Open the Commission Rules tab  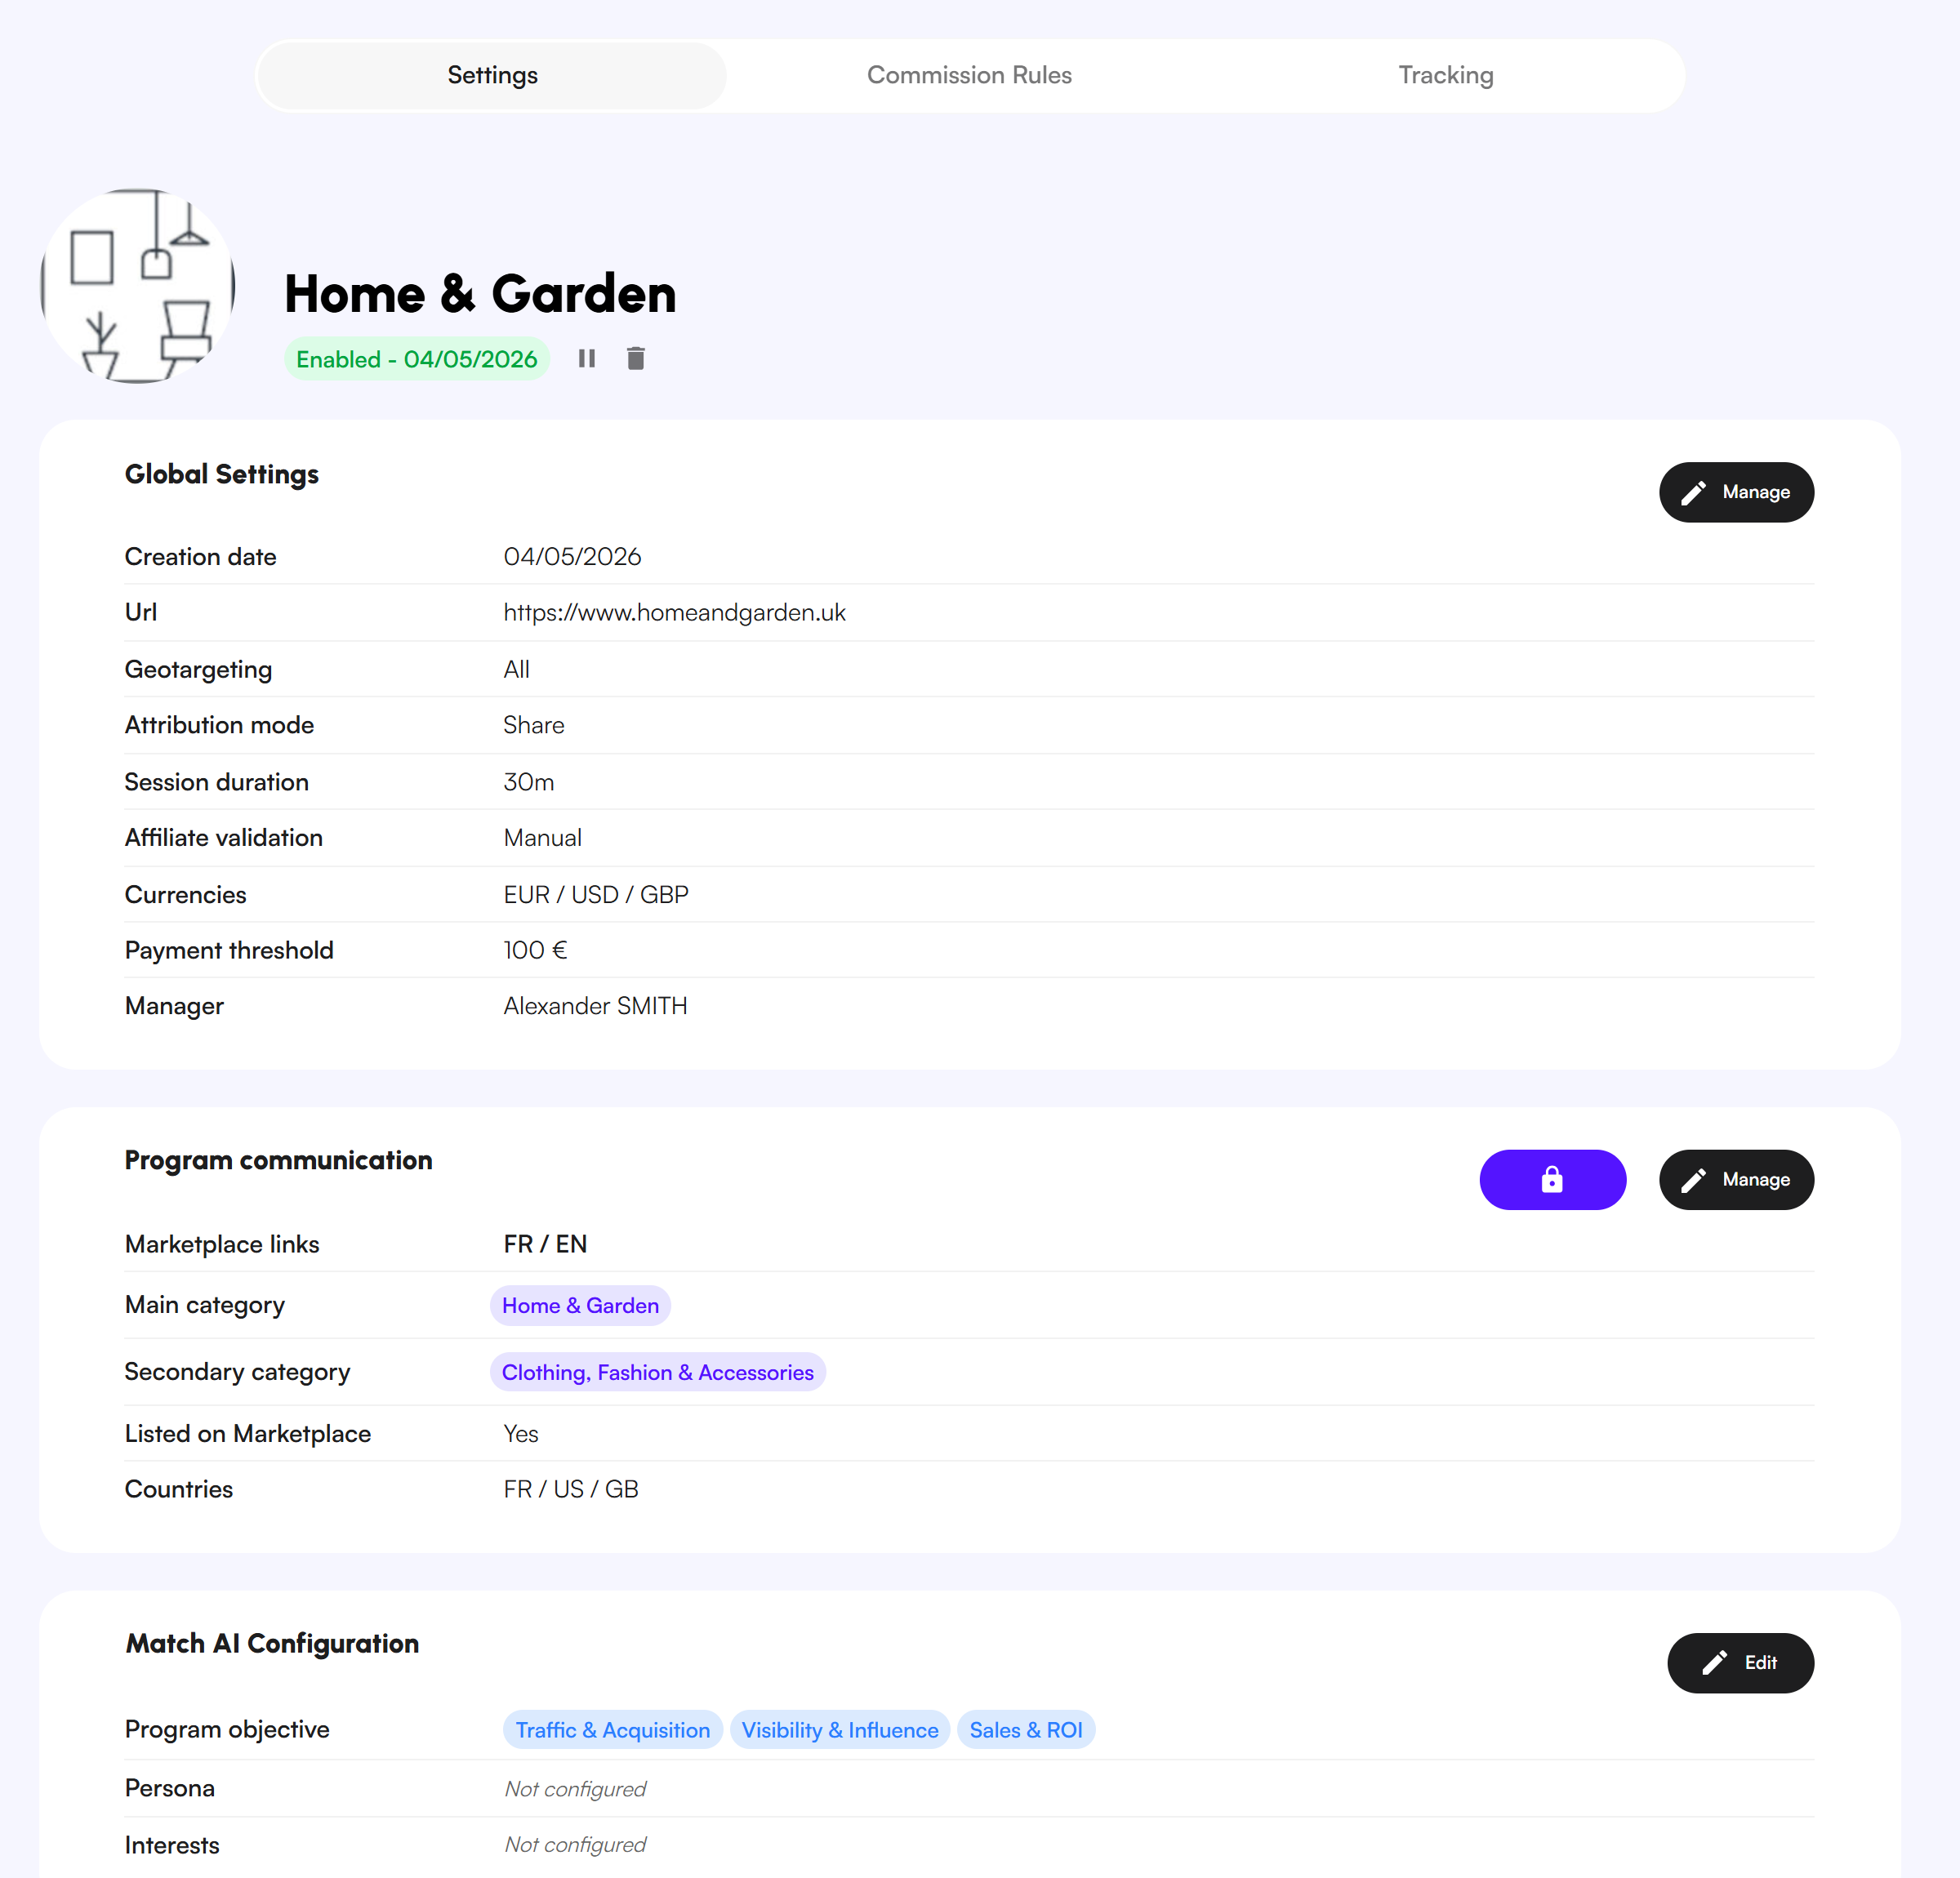969,75
